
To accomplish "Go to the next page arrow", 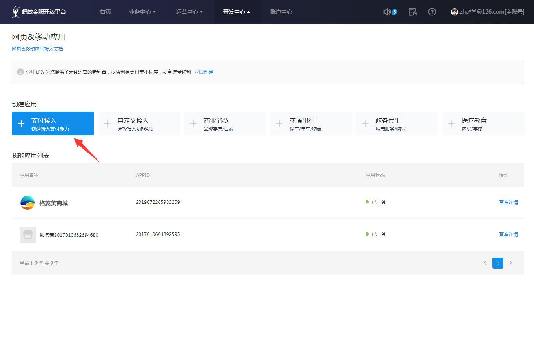I will tap(510, 263).
